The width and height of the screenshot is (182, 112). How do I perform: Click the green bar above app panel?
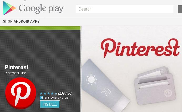point(40,28)
